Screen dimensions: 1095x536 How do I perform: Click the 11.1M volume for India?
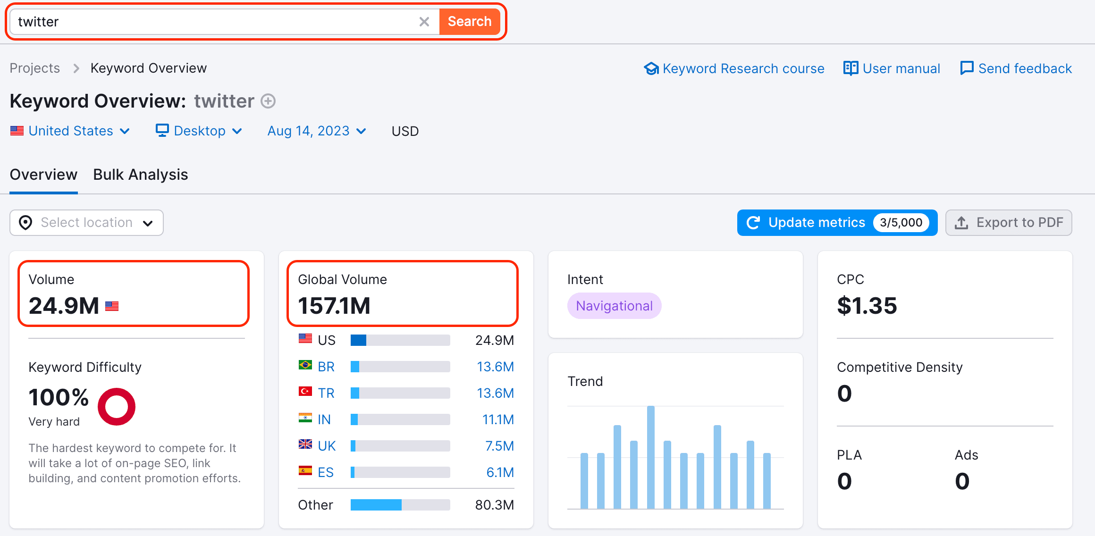coord(498,419)
